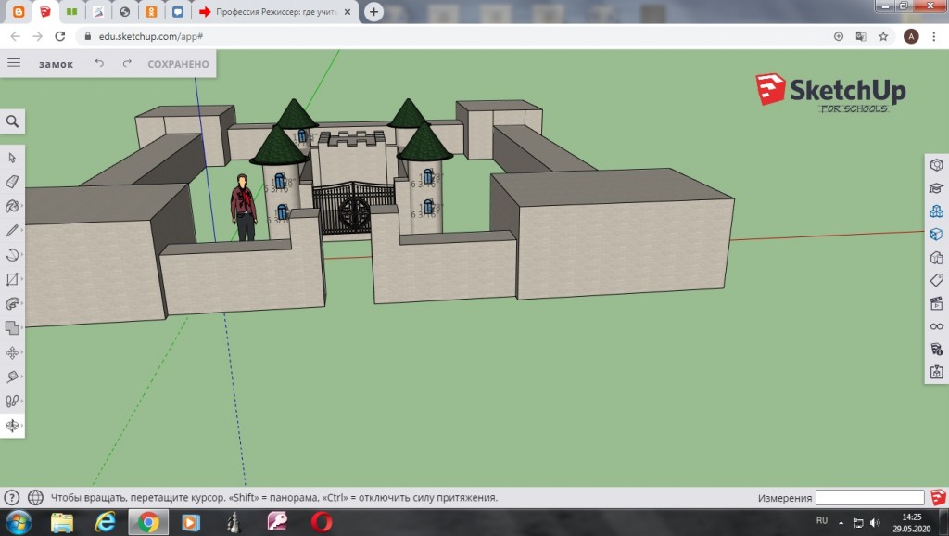Open the search magnifier in SketchUp
Screen dimensions: 949x536
(12, 121)
